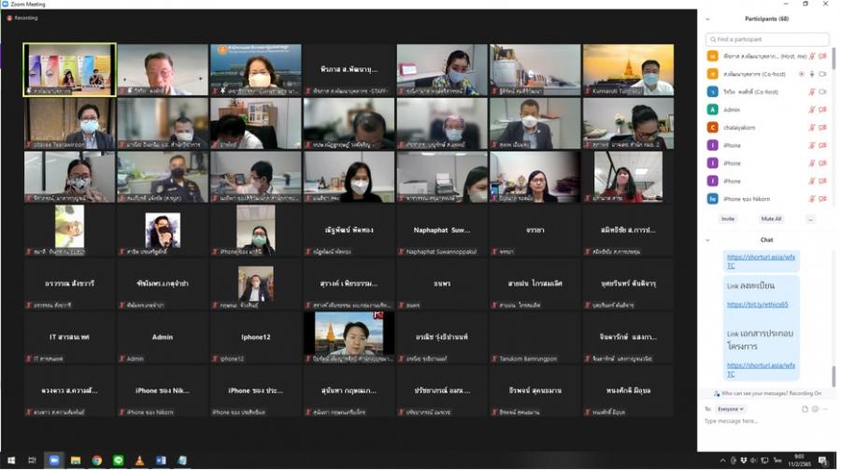Collapse the Participants panel chevron

[708, 19]
